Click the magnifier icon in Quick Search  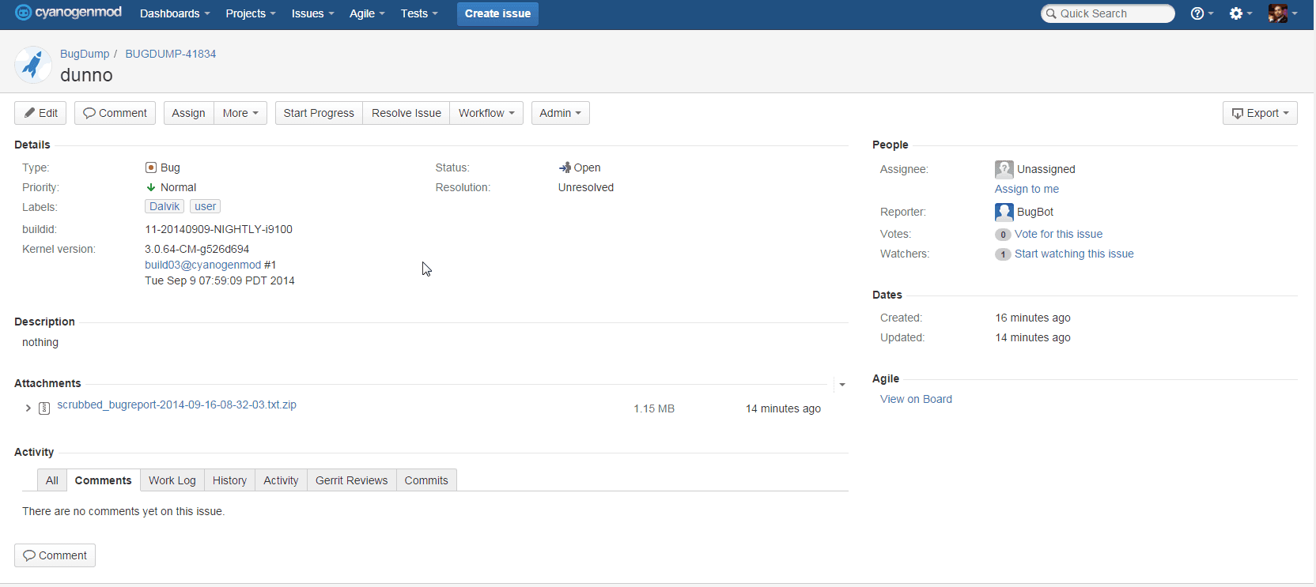[x=1051, y=13]
